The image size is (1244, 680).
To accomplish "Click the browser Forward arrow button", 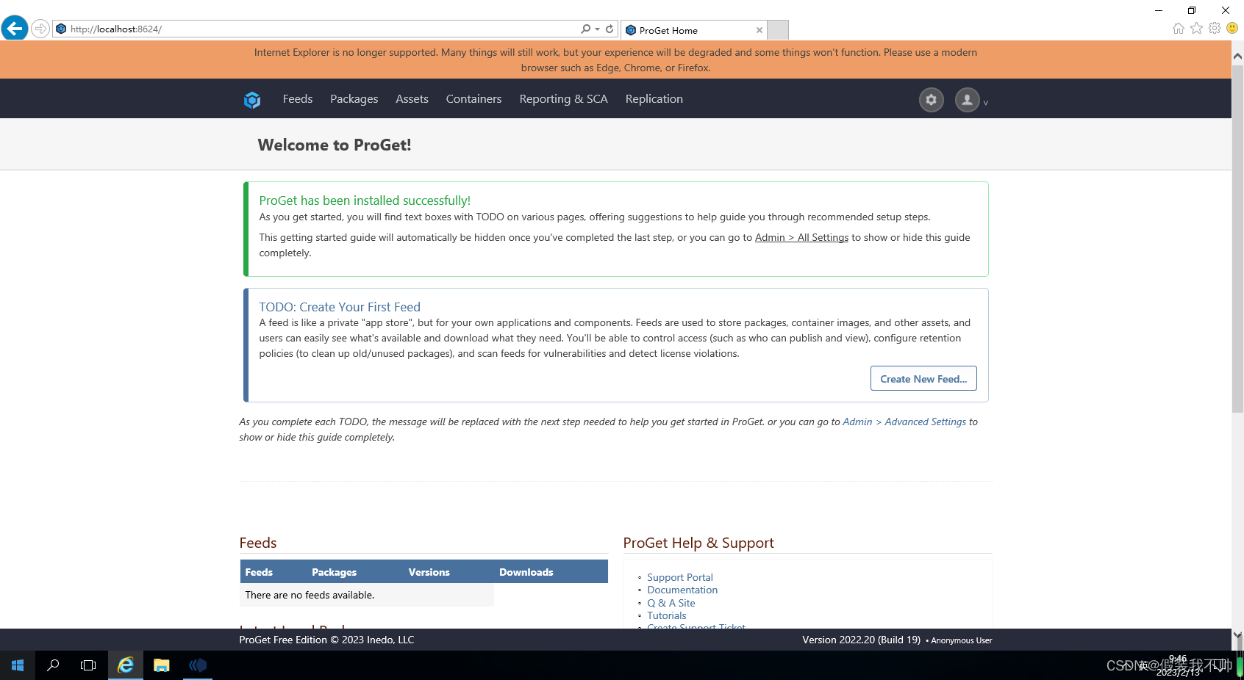I will click(40, 29).
